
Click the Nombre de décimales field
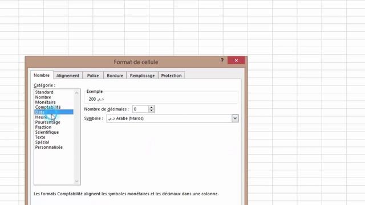[140, 109]
